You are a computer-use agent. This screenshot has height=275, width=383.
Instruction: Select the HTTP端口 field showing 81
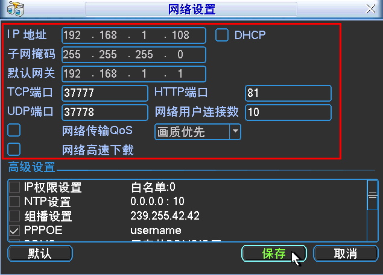(x=288, y=93)
